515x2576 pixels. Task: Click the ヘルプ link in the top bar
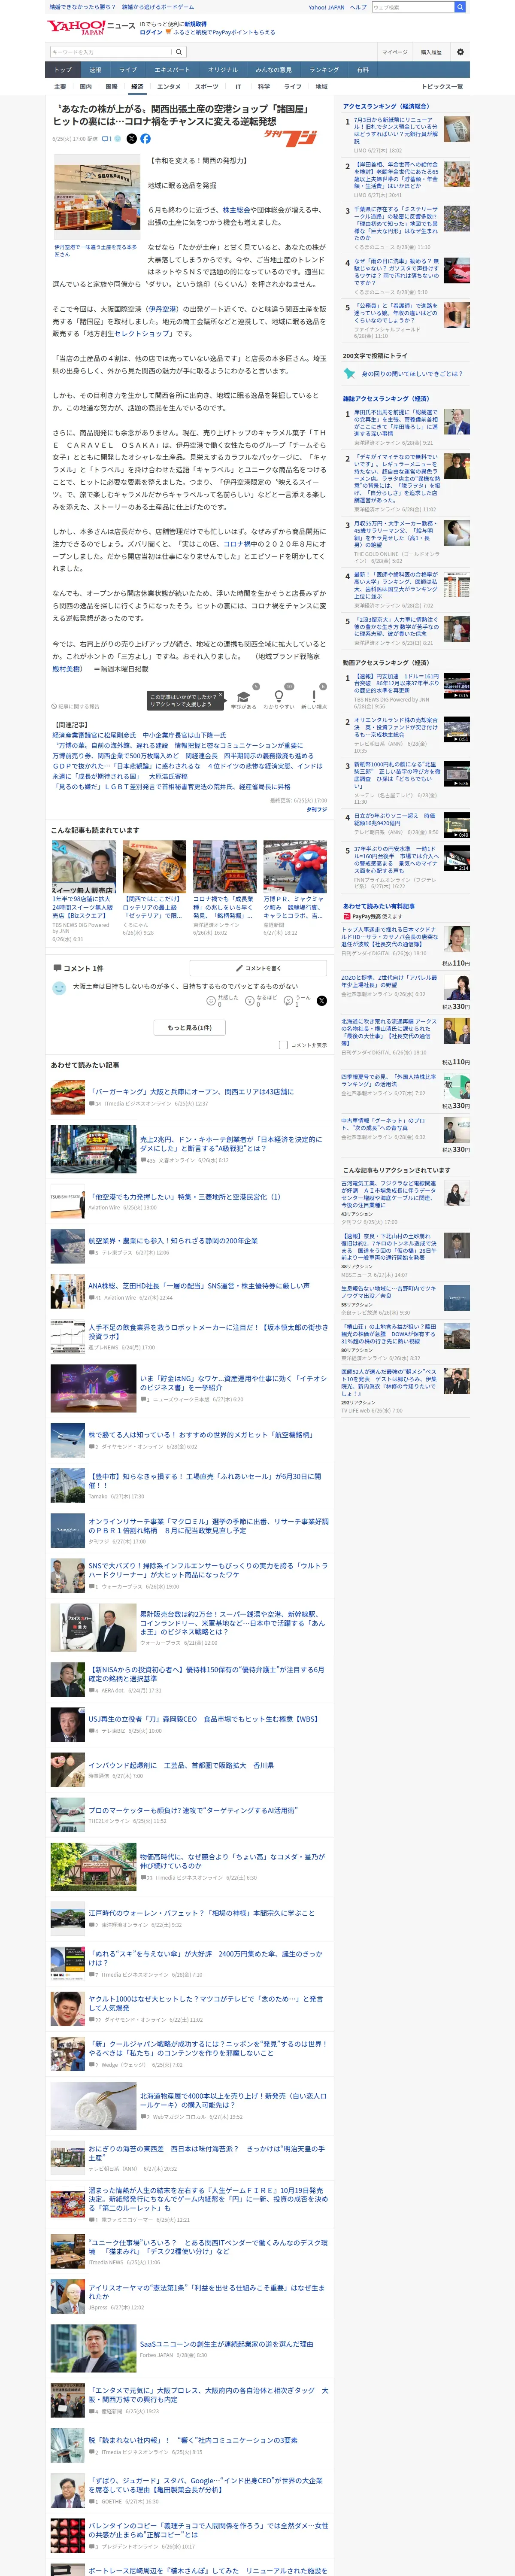358,7
